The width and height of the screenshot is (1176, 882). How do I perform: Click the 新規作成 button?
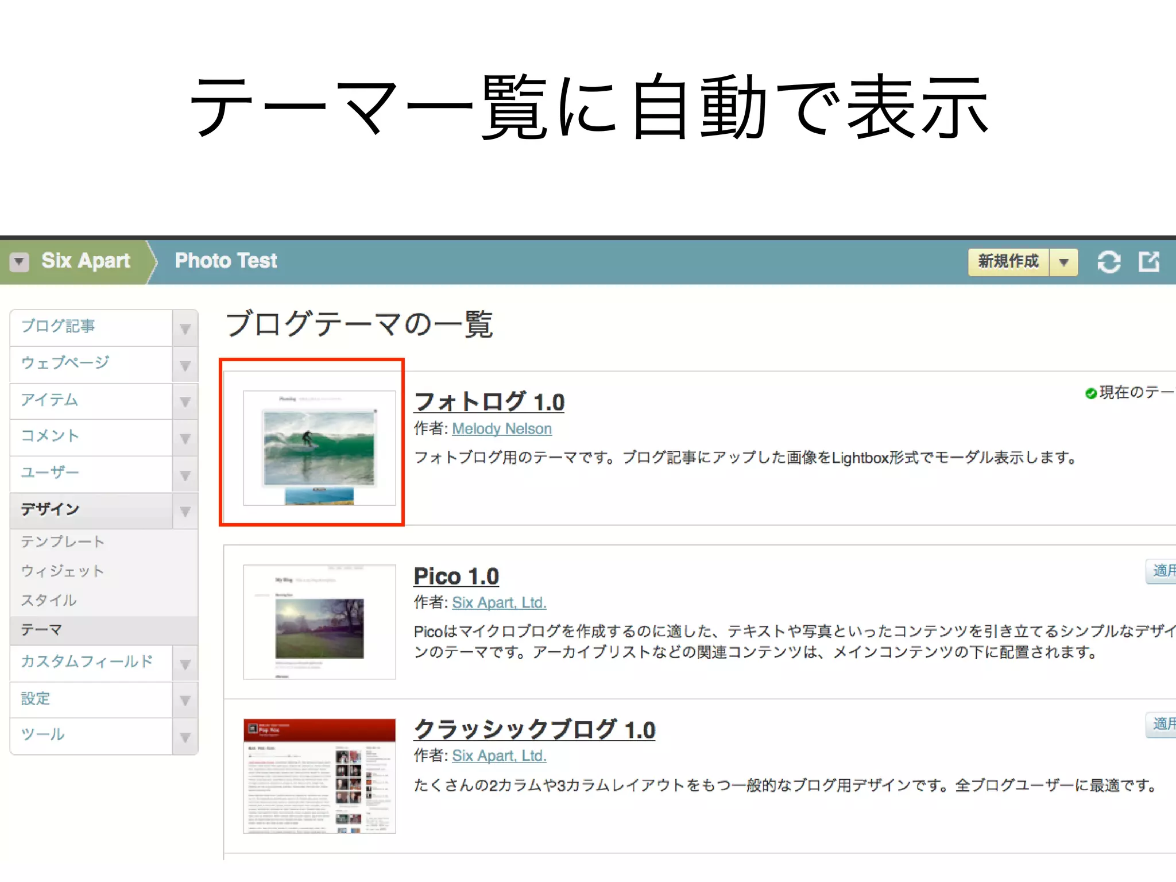point(1008,262)
